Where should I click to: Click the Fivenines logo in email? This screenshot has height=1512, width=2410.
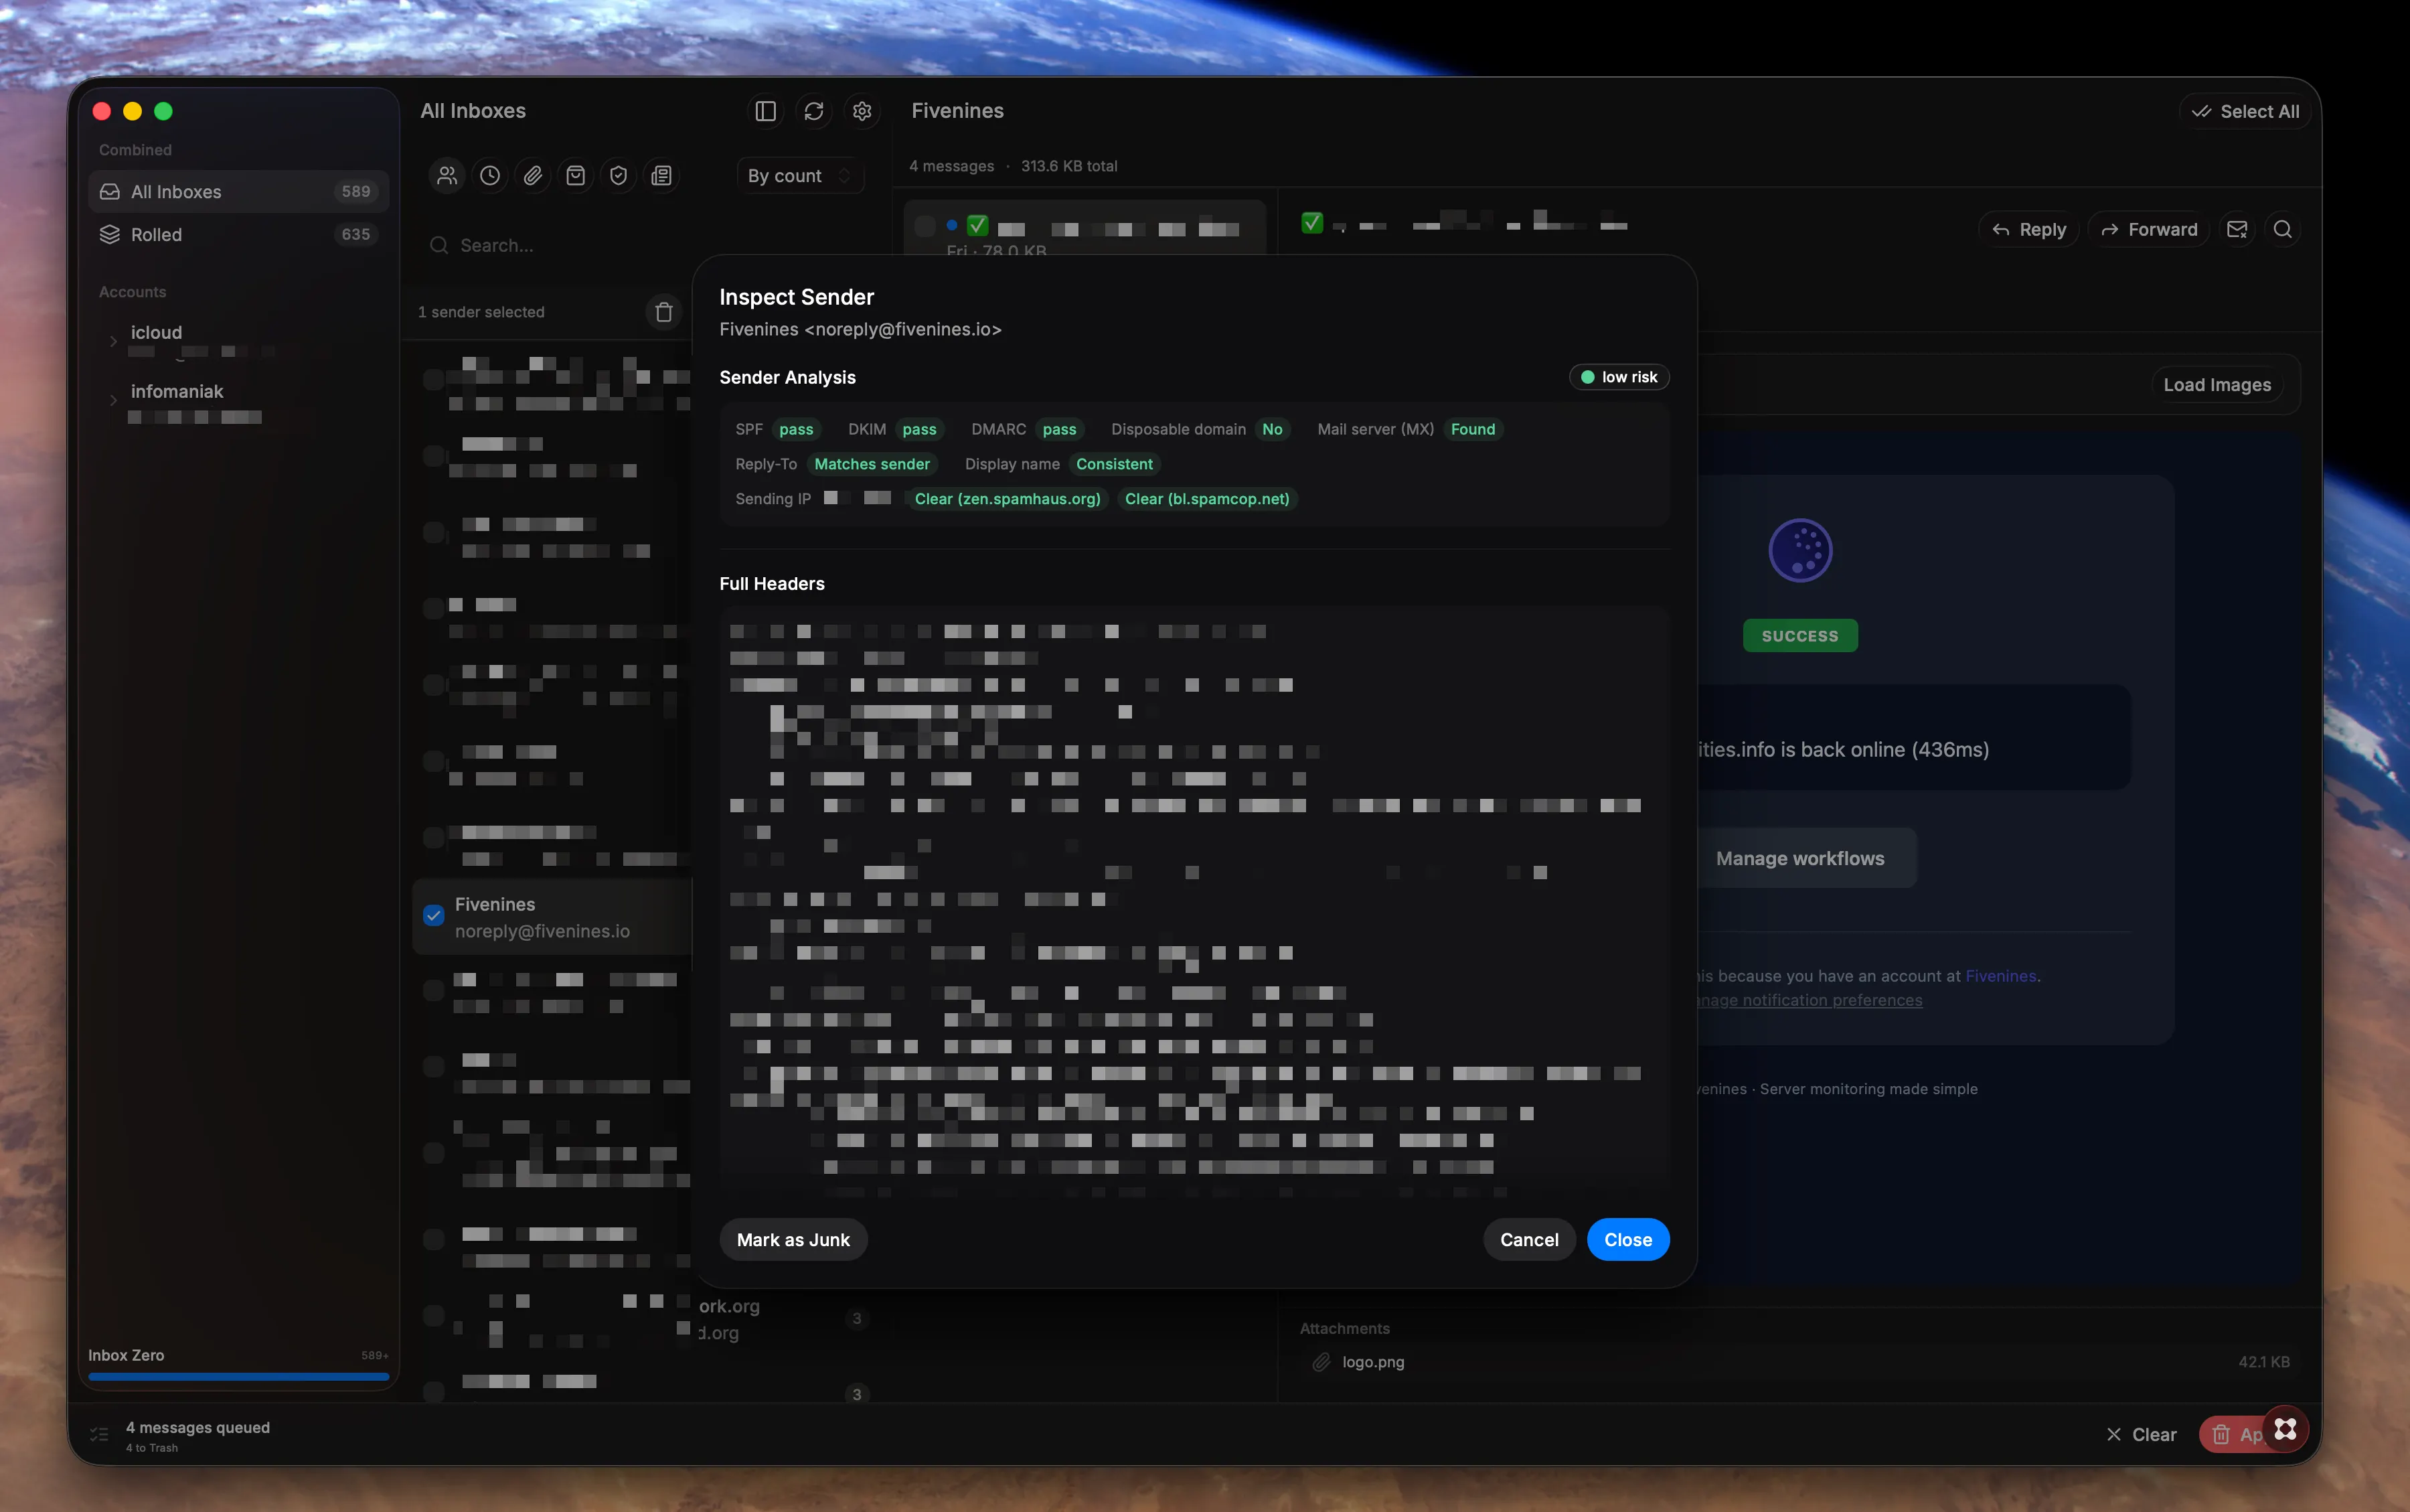(x=1800, y=550)
